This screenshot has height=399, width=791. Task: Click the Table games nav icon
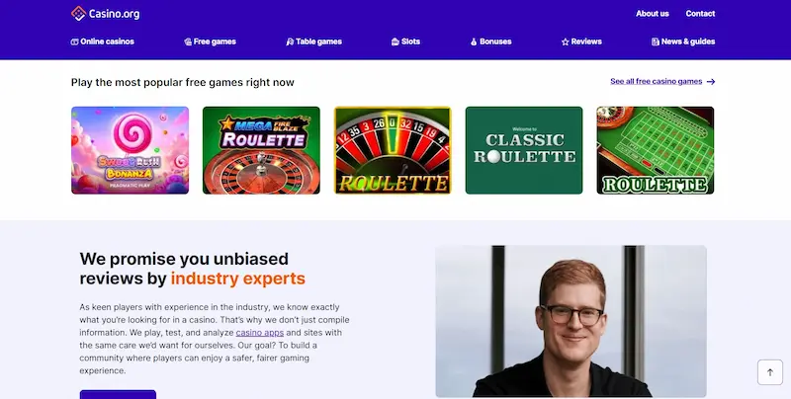pos(290,41)
